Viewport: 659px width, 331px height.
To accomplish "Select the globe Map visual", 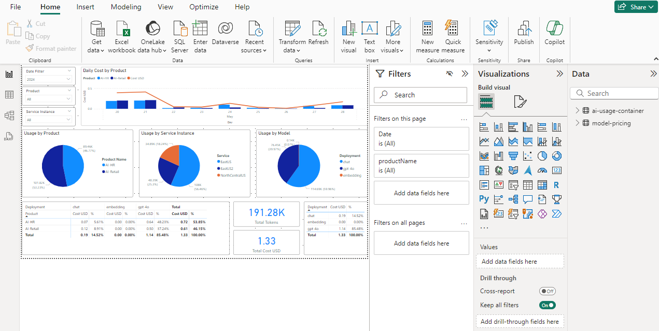I will click(499, 170).
